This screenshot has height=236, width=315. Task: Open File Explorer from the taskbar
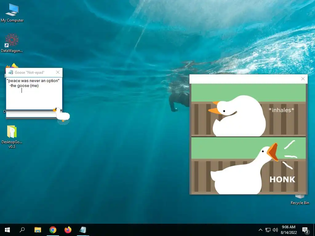(38, 230)
